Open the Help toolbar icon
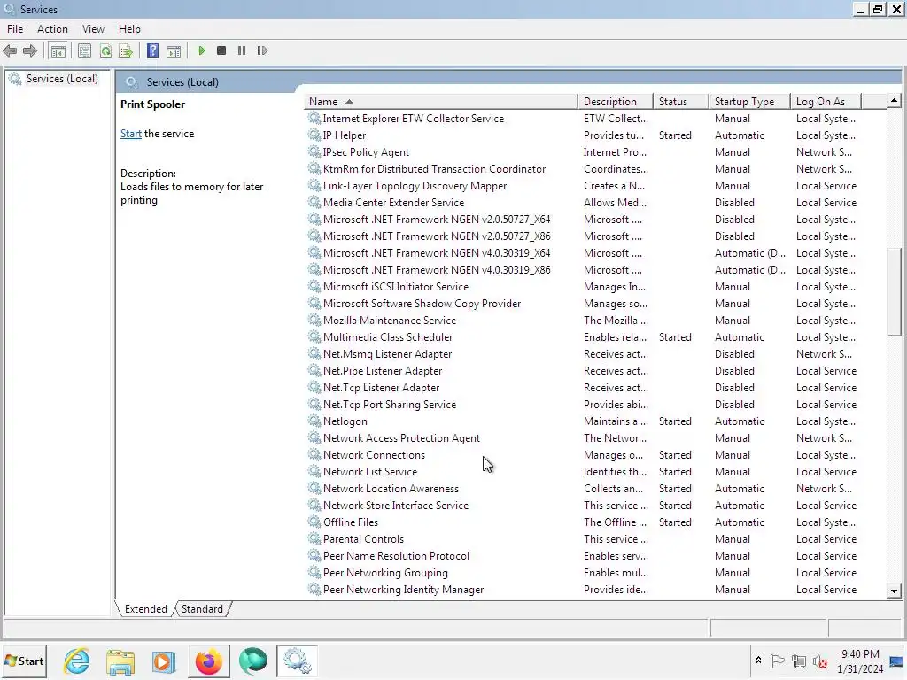Image resolution: width=907 pixels, height=680 pixels. coord(152,50)
